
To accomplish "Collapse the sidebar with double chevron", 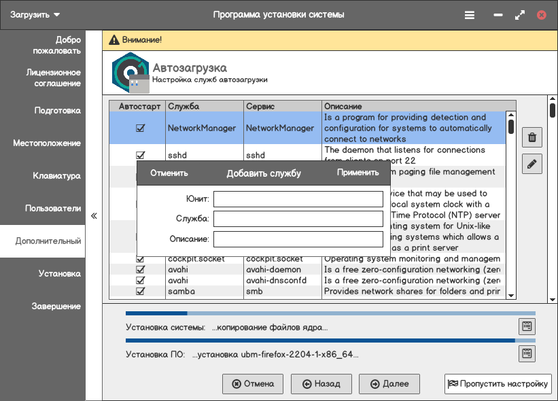I will click(94, 215).
